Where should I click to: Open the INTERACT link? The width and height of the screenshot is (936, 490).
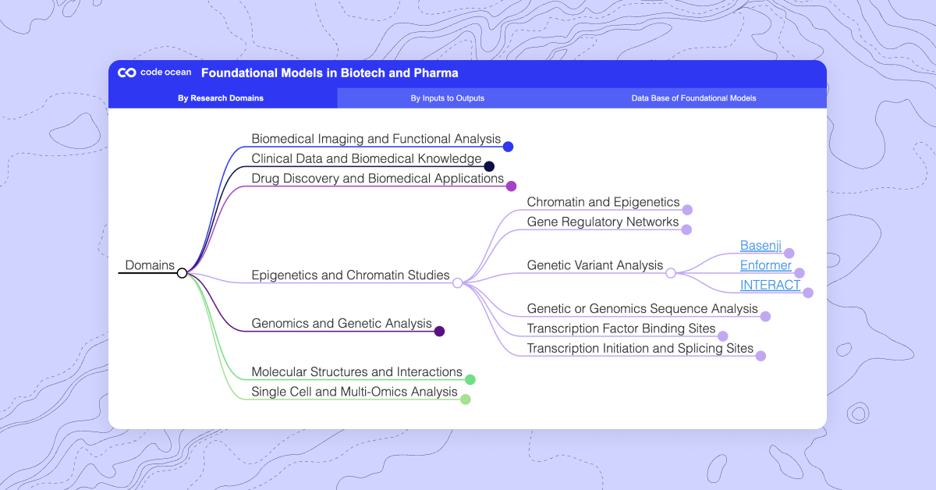769,285
